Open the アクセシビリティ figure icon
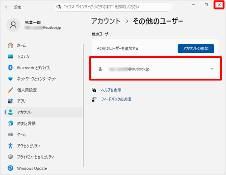 coord(10,146)
